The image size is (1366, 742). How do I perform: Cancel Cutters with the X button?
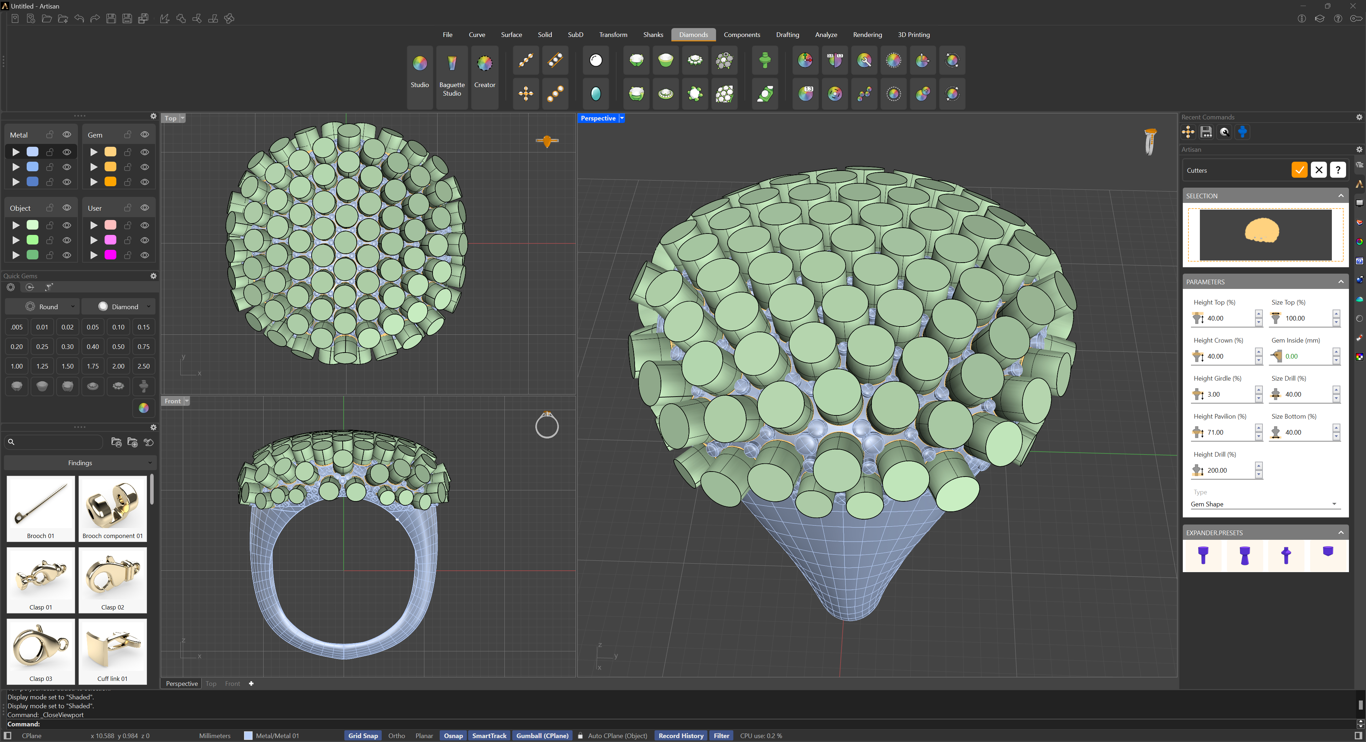pos(1319,170)
